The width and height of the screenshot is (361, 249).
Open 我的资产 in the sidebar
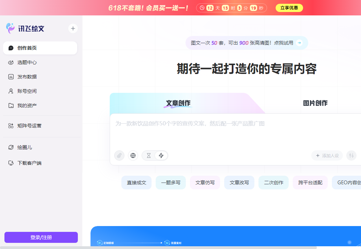[40, 105]
